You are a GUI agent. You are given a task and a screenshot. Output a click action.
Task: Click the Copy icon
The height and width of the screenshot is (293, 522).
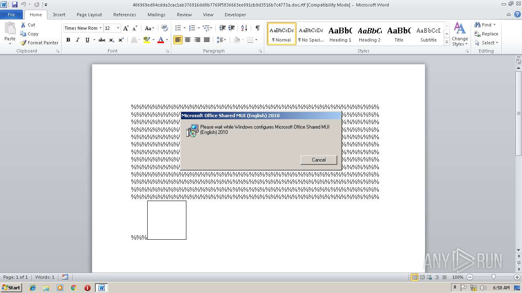(x=23, y=34)
